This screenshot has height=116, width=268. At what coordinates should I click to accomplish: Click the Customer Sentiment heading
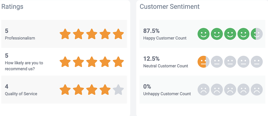170,7
